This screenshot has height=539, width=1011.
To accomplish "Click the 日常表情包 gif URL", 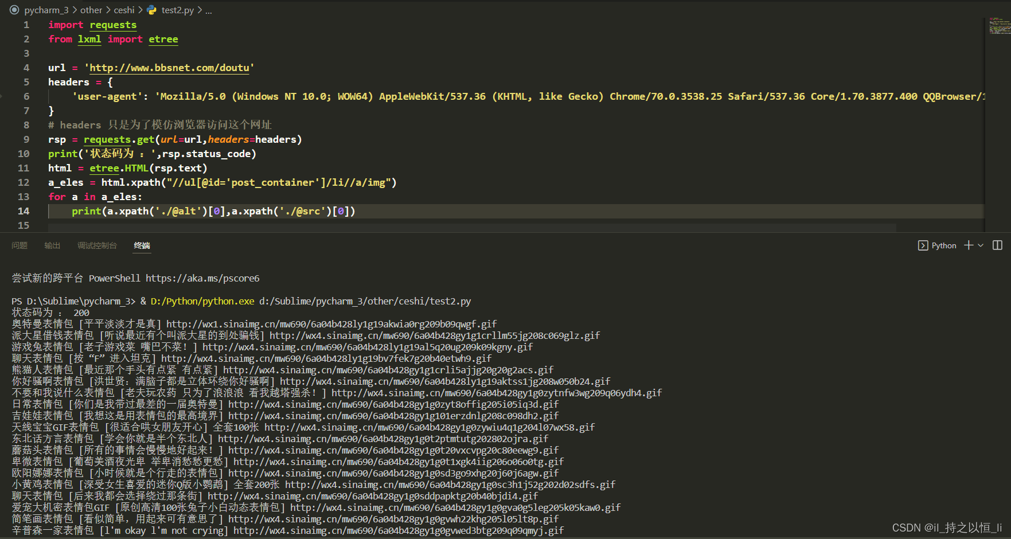I will tap(393, 404).
